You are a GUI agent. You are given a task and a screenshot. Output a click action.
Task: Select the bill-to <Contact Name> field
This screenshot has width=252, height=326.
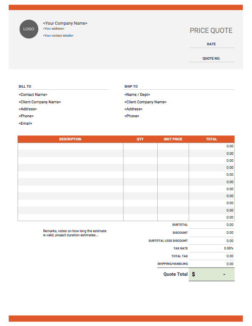tap(33, 95)
